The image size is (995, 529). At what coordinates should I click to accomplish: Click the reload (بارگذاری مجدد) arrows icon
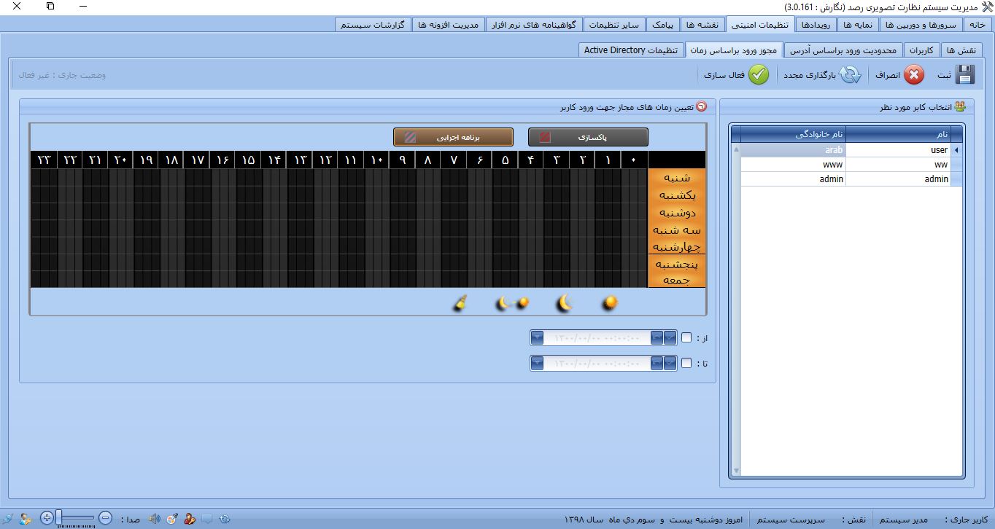[850, 75]
